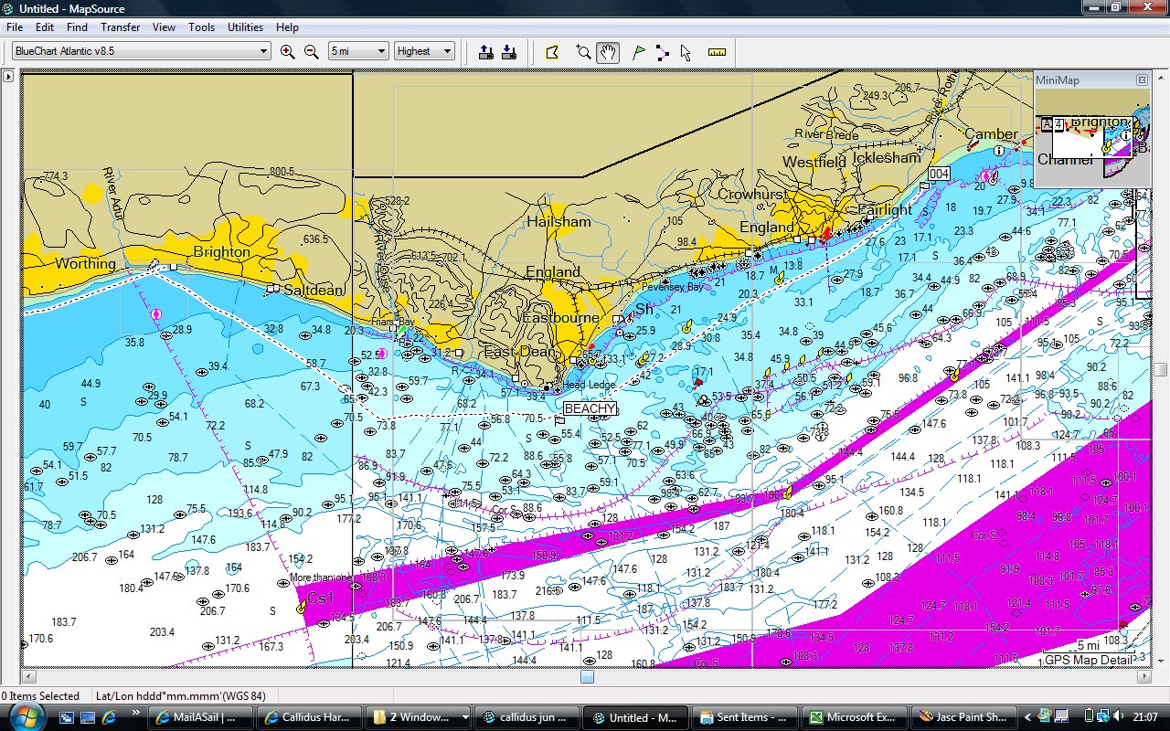Image resolution: width=1170 pixels, height=731 pixels.
Task: Switch to callidus jun taskbar window
Action: 528,717
